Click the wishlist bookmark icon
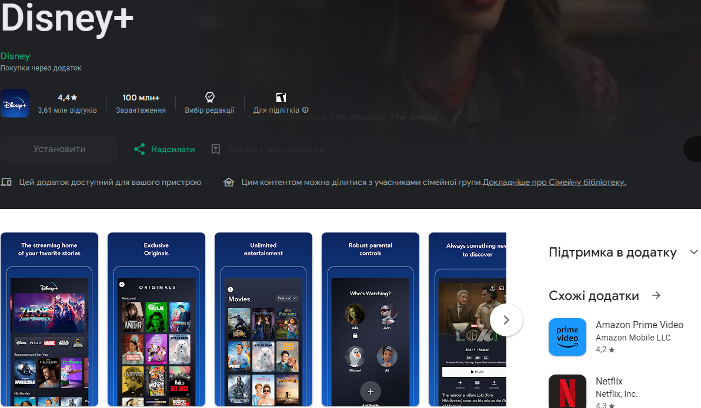 pos(216,149)
